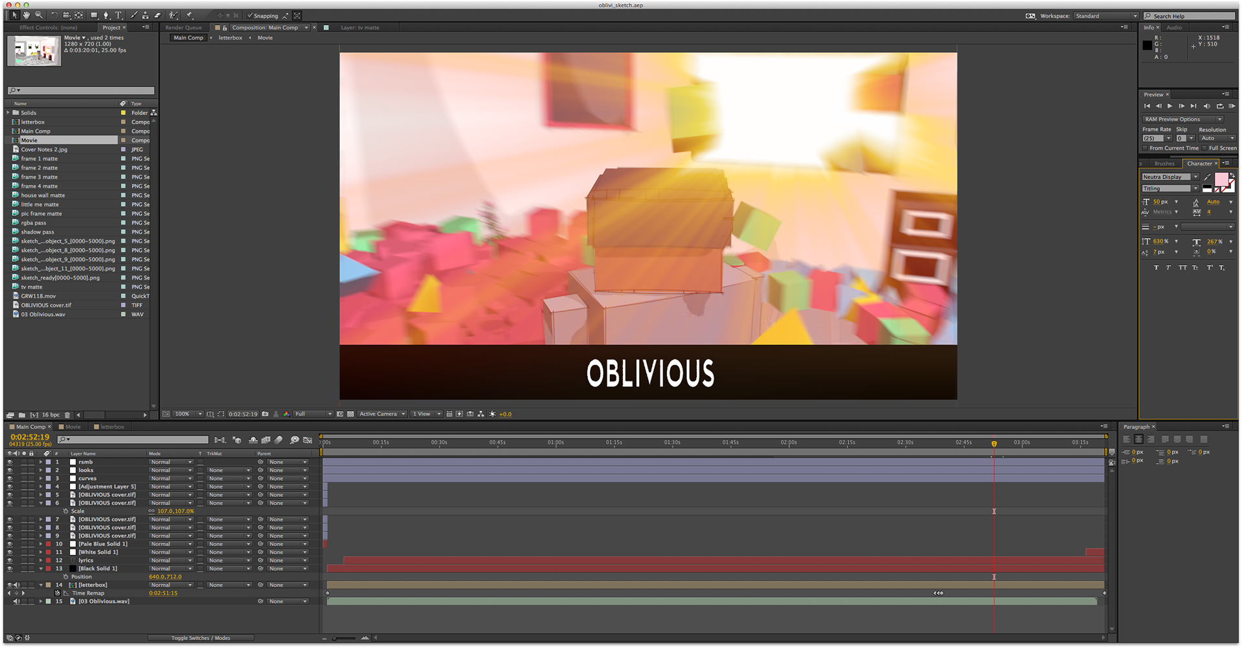Image resolution: width=1242 pixels, height=648 pixels.
Task: Set colors to black and white swatch
Action: coord(1207,189)
